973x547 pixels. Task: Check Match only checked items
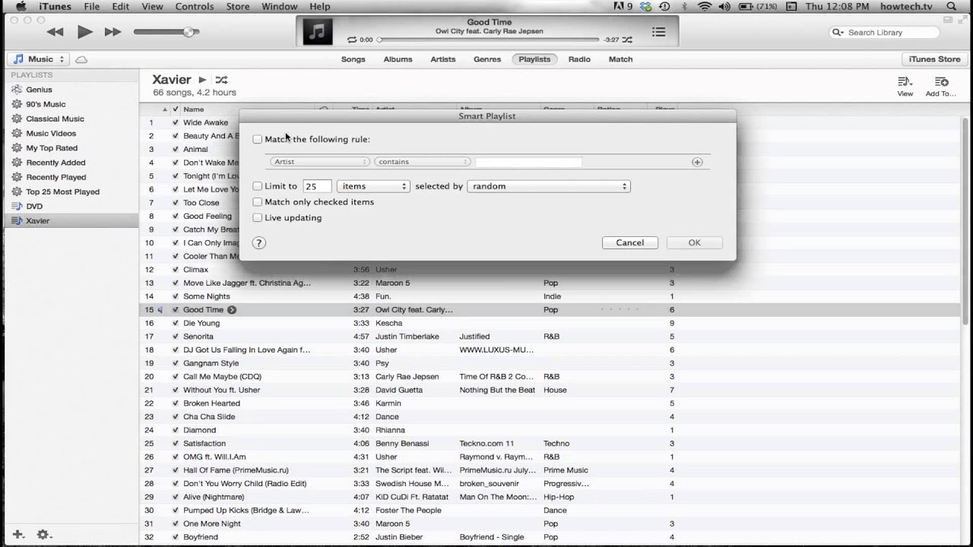pyautogui.click(x=258, y=202)
